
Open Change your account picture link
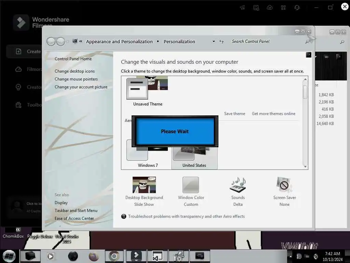pyautogui.click(x=81, y=87)
